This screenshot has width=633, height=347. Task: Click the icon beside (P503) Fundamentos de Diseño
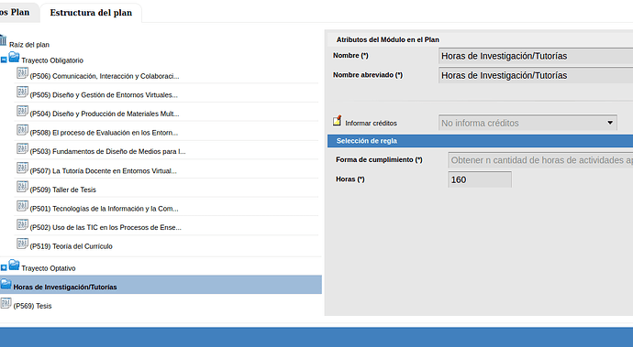click(22, 148)
